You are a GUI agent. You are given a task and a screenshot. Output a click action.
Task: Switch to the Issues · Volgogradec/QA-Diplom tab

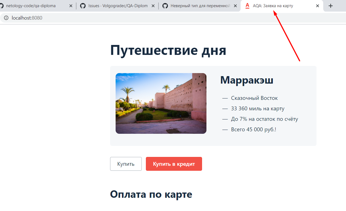point(118,6)
